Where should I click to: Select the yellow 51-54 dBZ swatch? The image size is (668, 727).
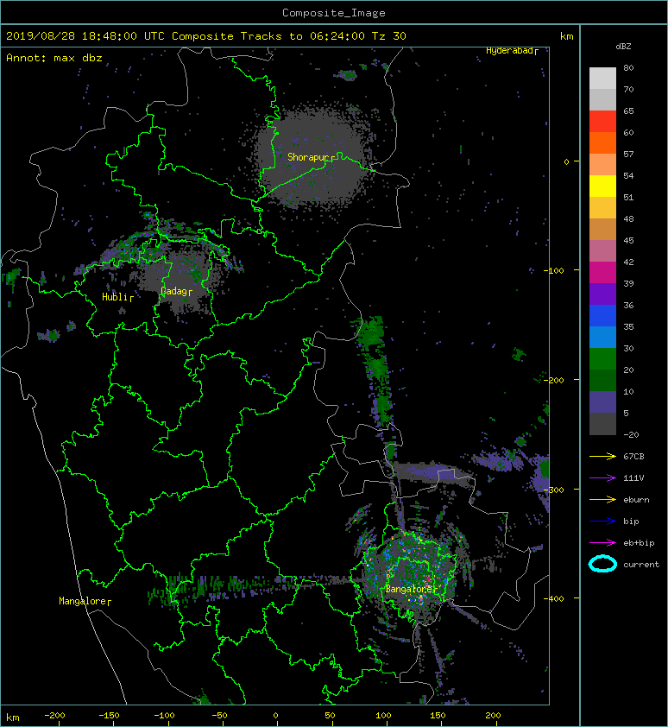tap(602, 186)
